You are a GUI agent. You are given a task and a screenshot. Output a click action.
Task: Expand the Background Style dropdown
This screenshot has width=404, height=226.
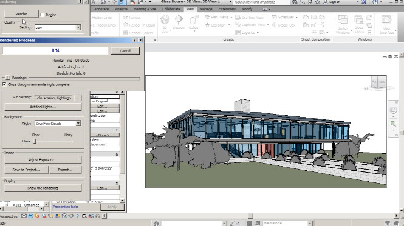coord(78,124)
